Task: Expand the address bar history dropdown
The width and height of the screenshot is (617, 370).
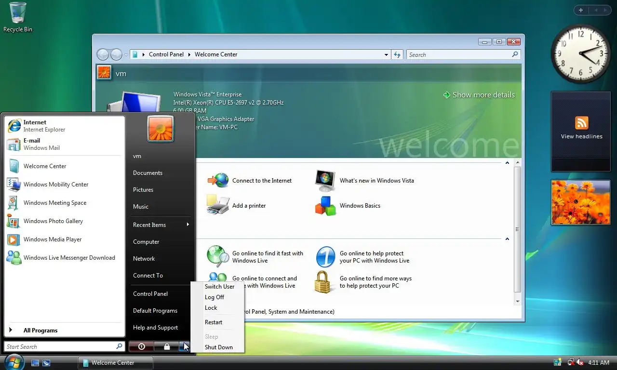Action: click(386, 55)
